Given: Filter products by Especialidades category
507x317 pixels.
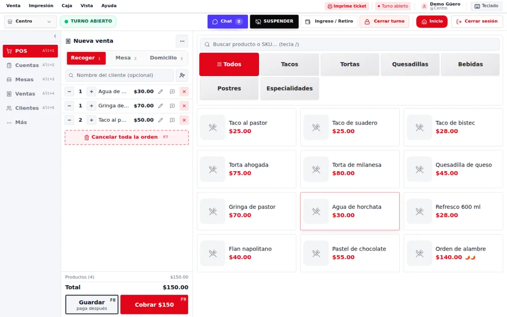Looking at the screenshot, I should 289,88.
